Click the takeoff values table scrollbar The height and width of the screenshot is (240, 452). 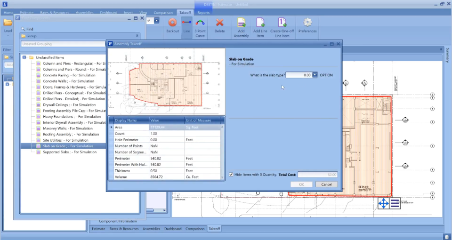tap(222, 152)
